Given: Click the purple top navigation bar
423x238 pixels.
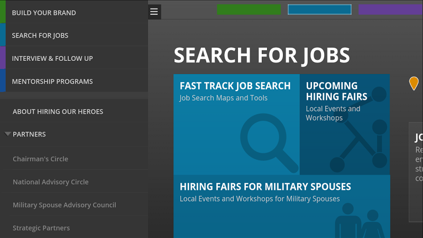Looking at the screenshot, I should click(x=391, y=10).
